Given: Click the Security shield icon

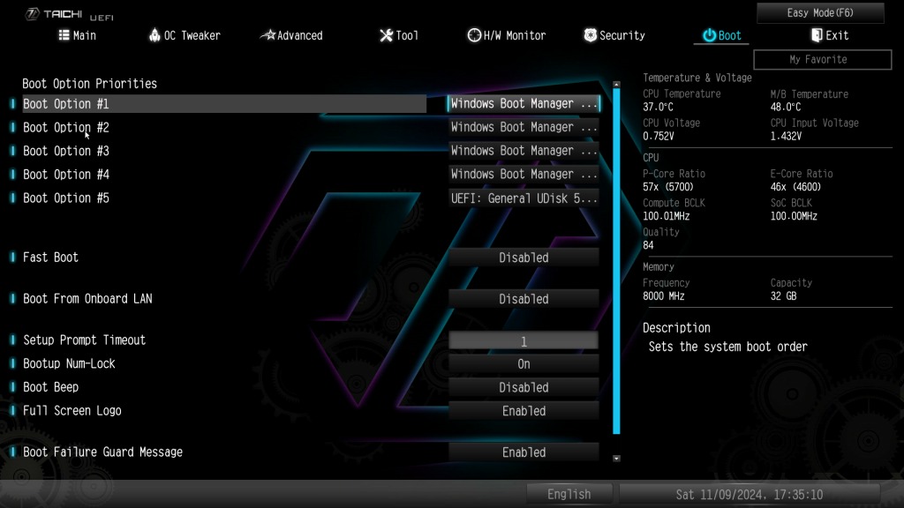Looking at the screenshot, I should [x=591, y=35].
